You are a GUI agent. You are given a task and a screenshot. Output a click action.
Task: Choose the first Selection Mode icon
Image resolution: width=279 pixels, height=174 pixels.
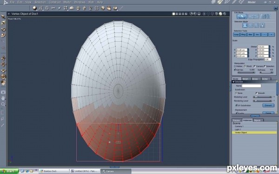point(245,26)
